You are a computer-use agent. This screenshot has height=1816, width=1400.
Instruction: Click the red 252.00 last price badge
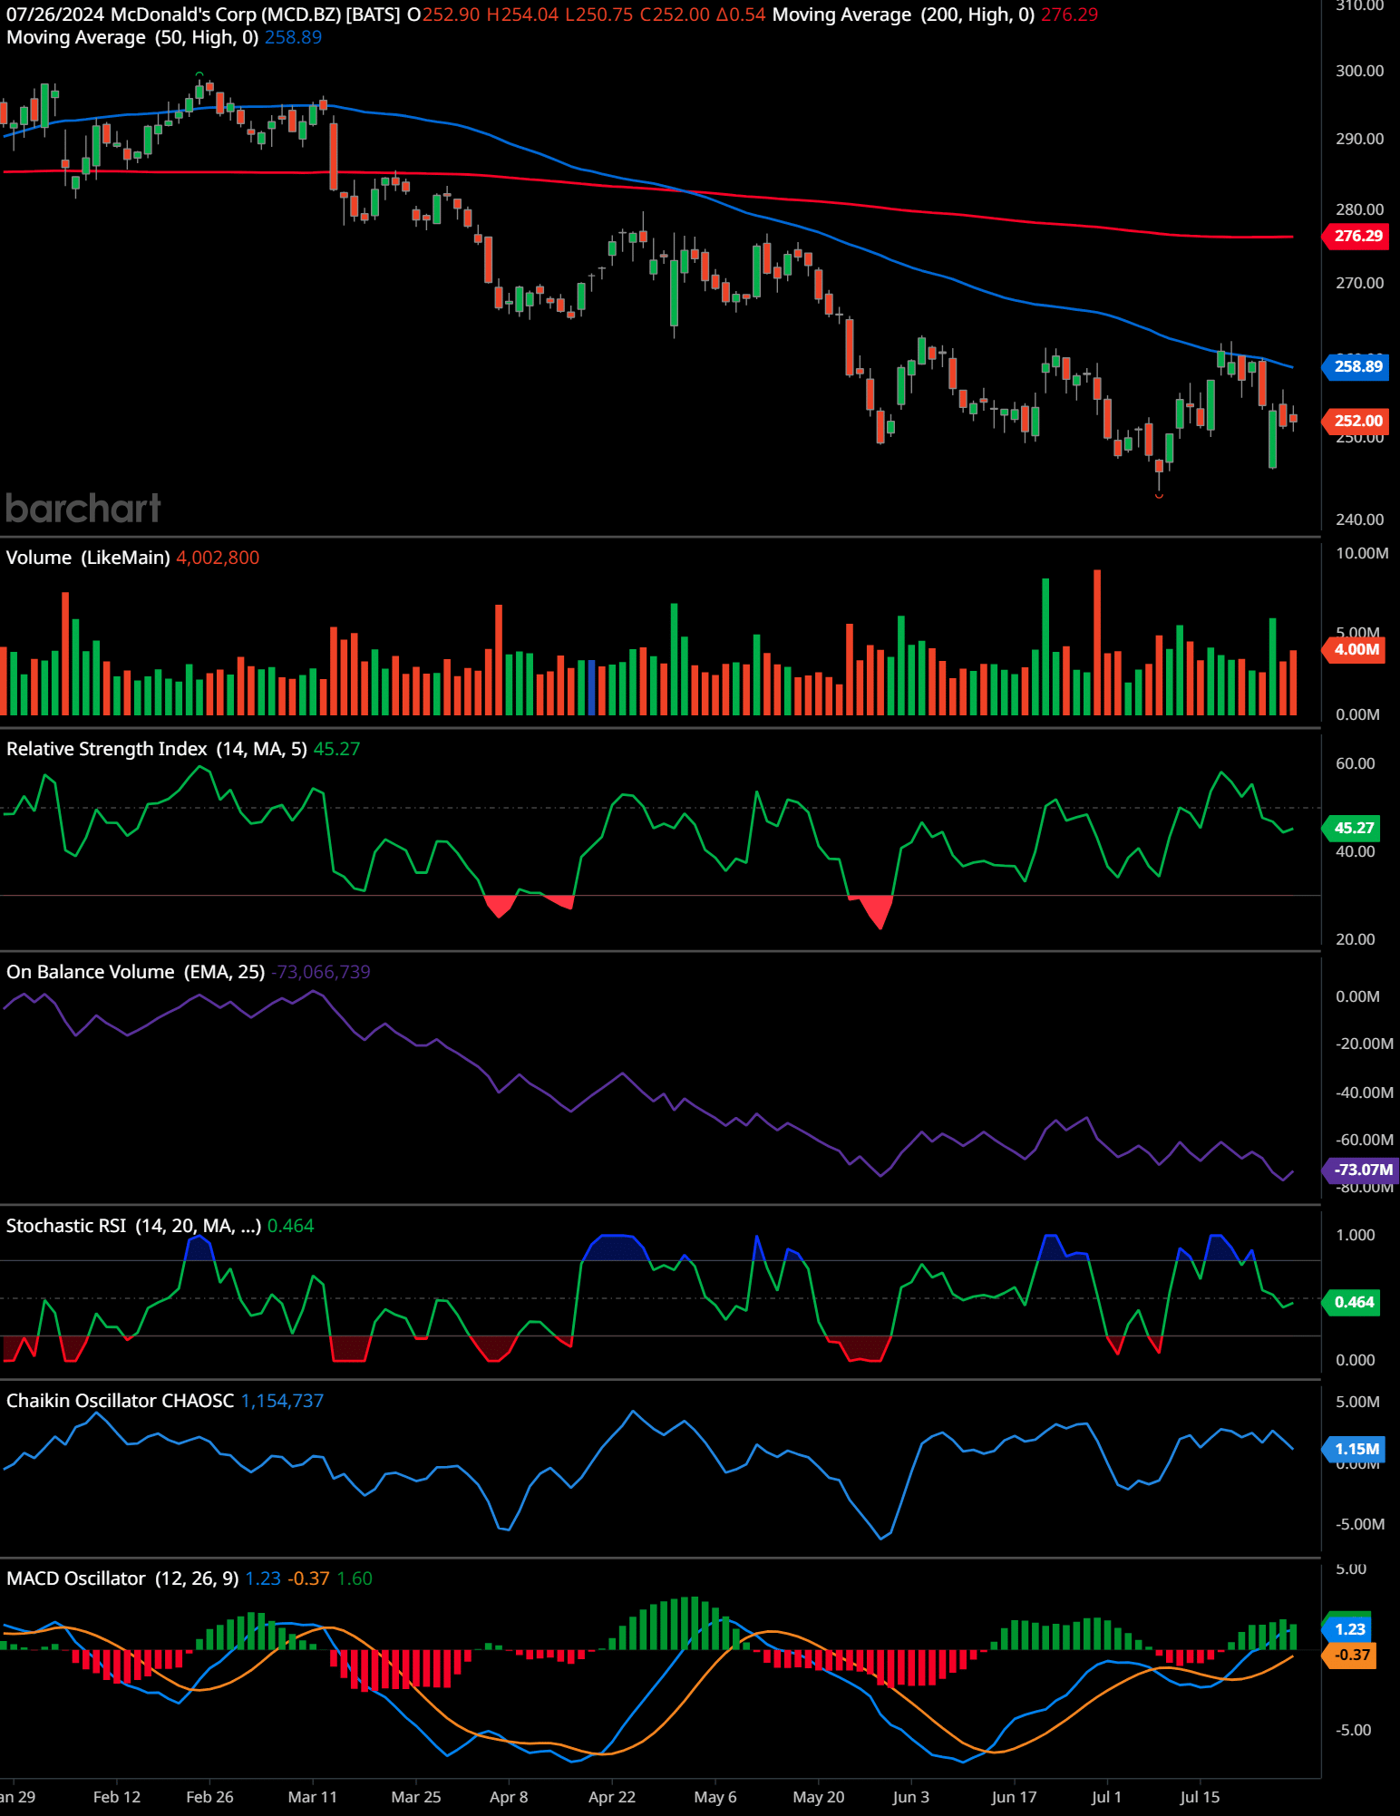pyautogui.click(x=1357, y=421)
